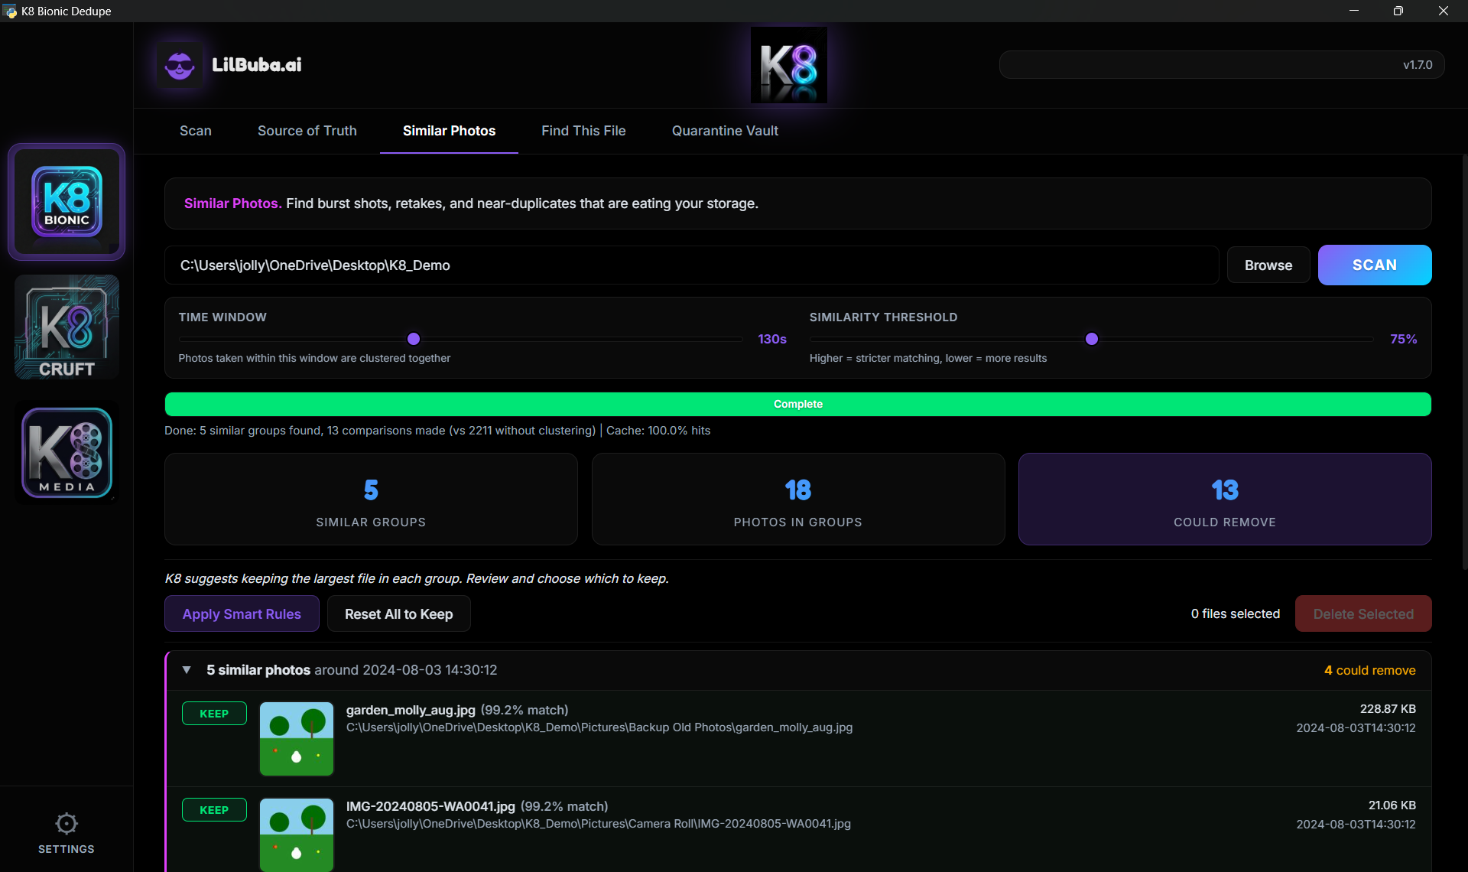1468x872 pixels.
Task: Click the LilBuba.ai logo
Action: [229, 64]
